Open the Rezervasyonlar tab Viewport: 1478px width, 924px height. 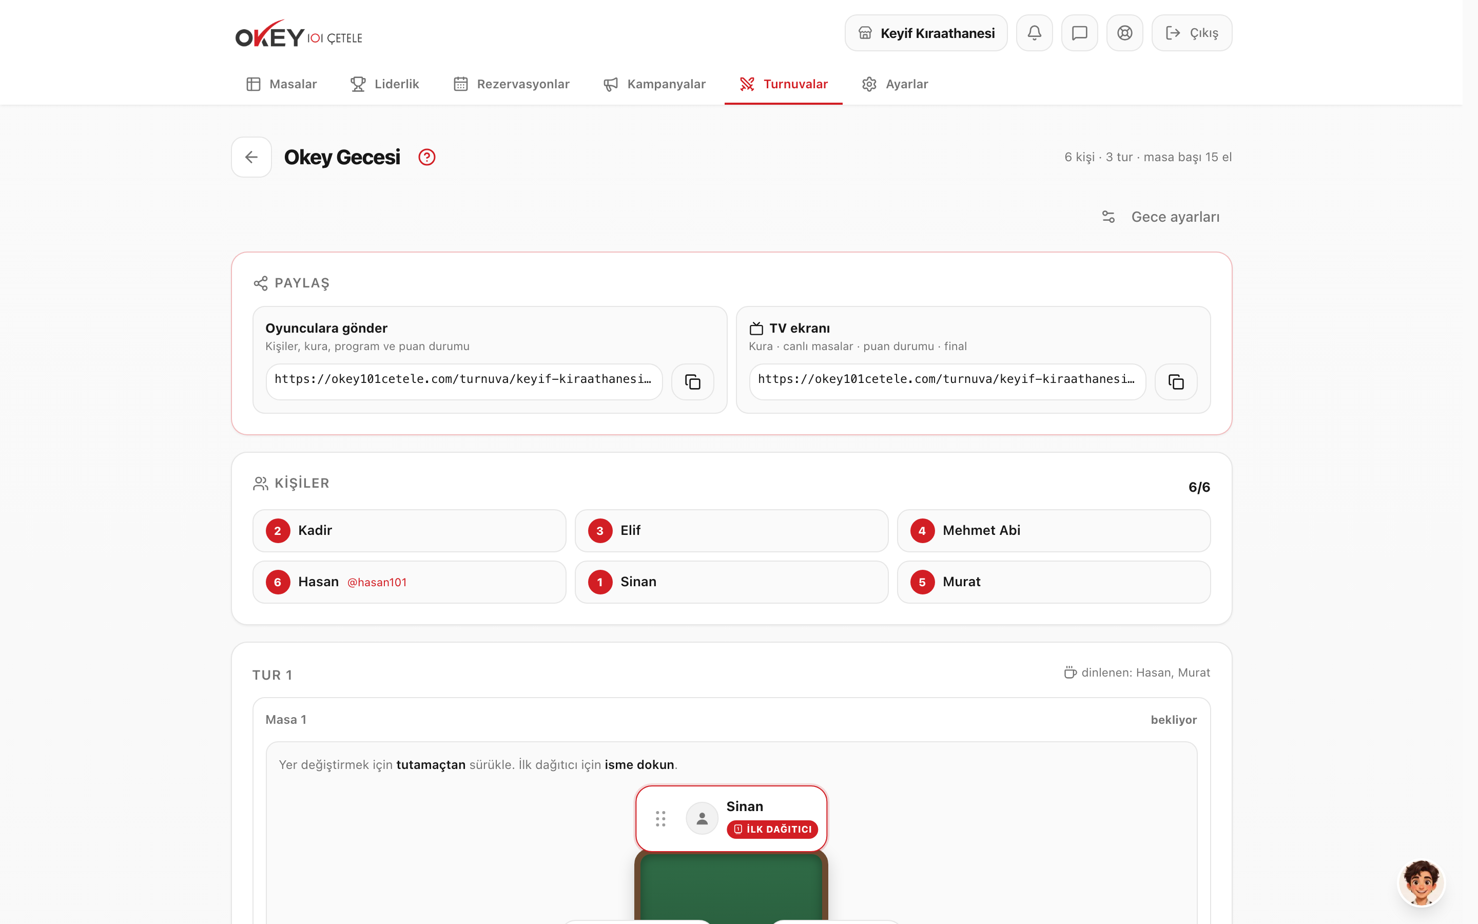point(511,84)
